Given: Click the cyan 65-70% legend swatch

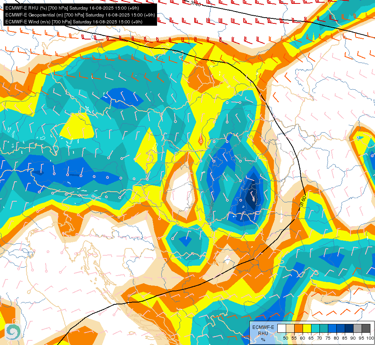Looking at the screenshot, I should pyautogui.click(x=316, y=328).
